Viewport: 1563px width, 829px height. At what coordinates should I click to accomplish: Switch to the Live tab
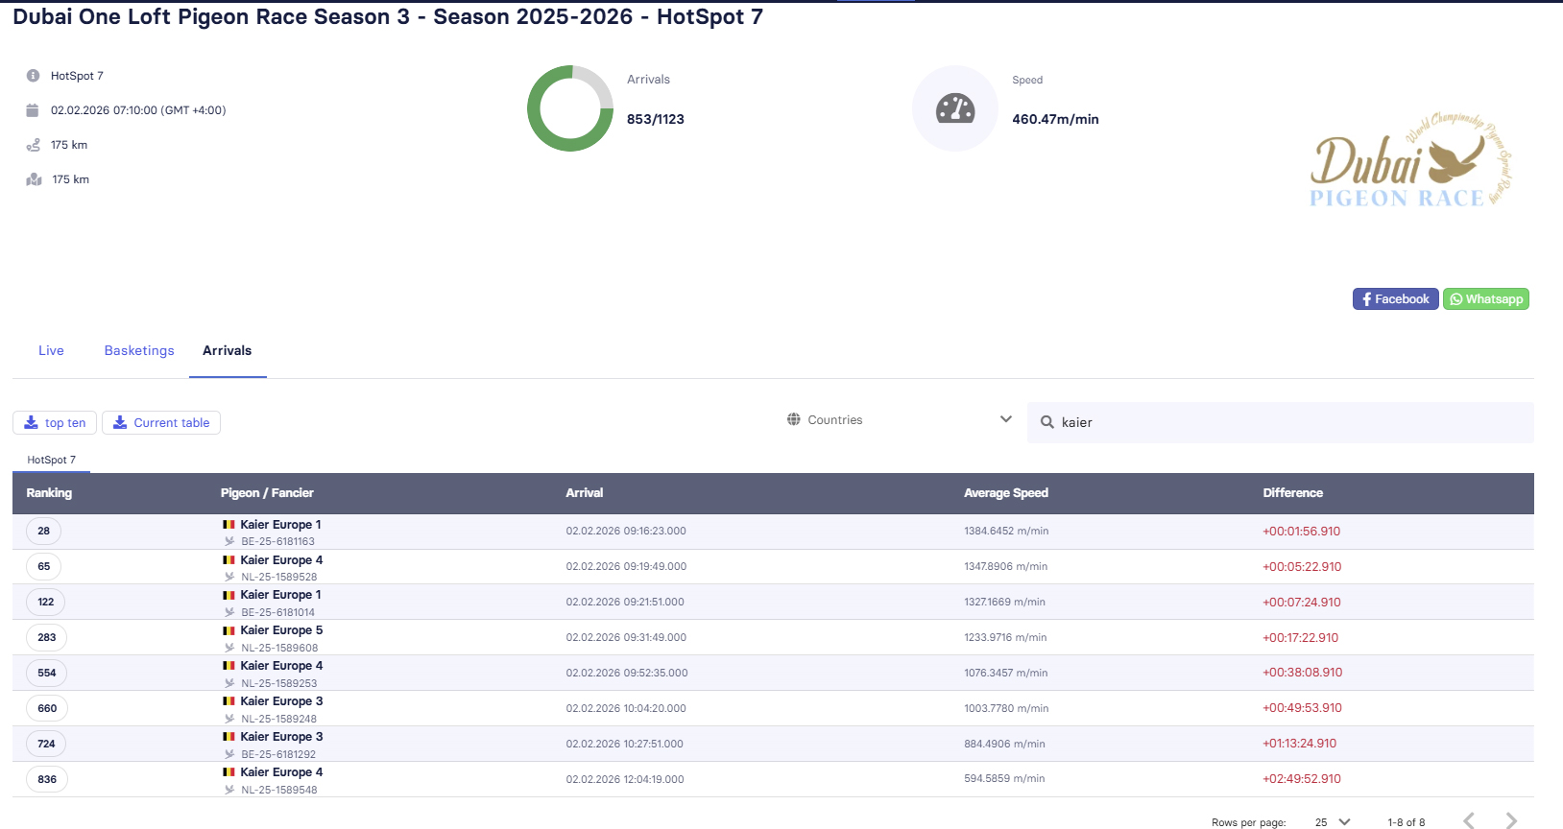[x=51, y=350]
